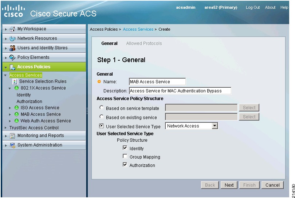
Task: Uncheck the Authorization checkbox
Action: coord(125,164)
